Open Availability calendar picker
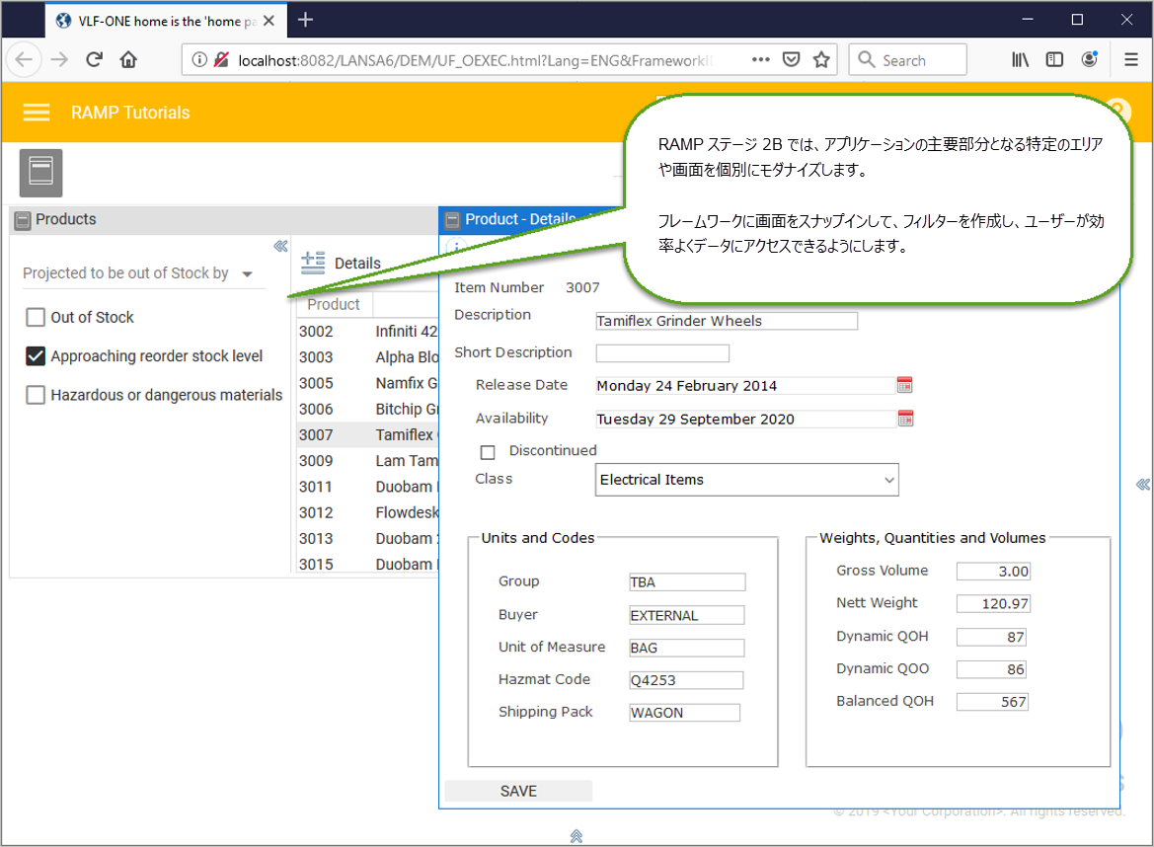The height and width of the screenshot is (847, 1154). pos(905,419)
